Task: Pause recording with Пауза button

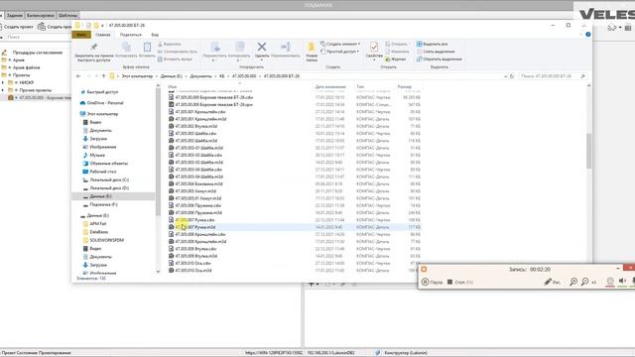Action: [x=433, y=282]
